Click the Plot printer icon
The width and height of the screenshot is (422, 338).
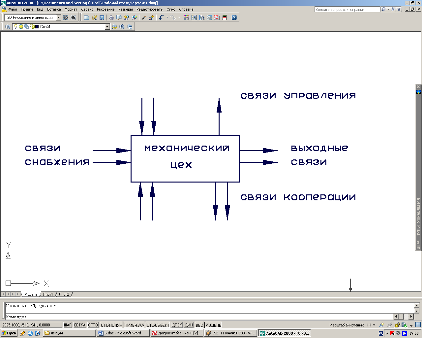click(111, 17)
